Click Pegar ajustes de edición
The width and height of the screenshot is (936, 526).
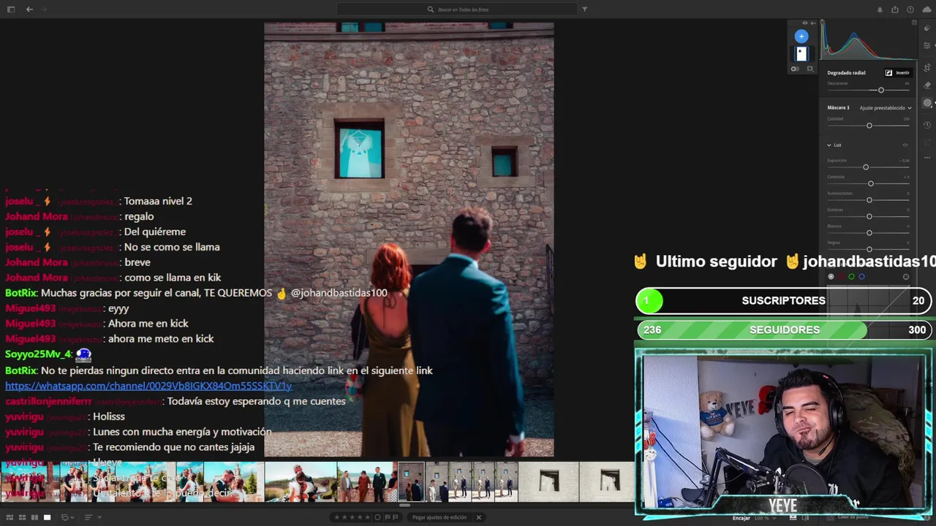point(439,517)
